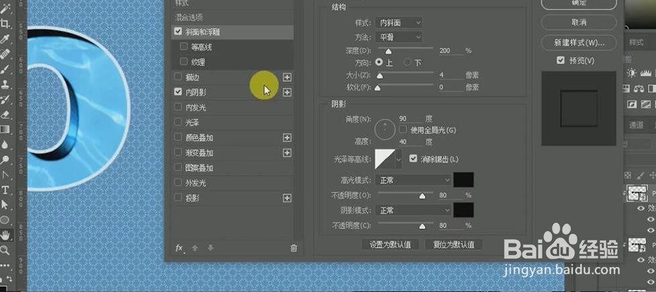Select the Zoom magnifier tool
Image resolution: width=656 pixels, height=292 pixels.
pos(5,250)
